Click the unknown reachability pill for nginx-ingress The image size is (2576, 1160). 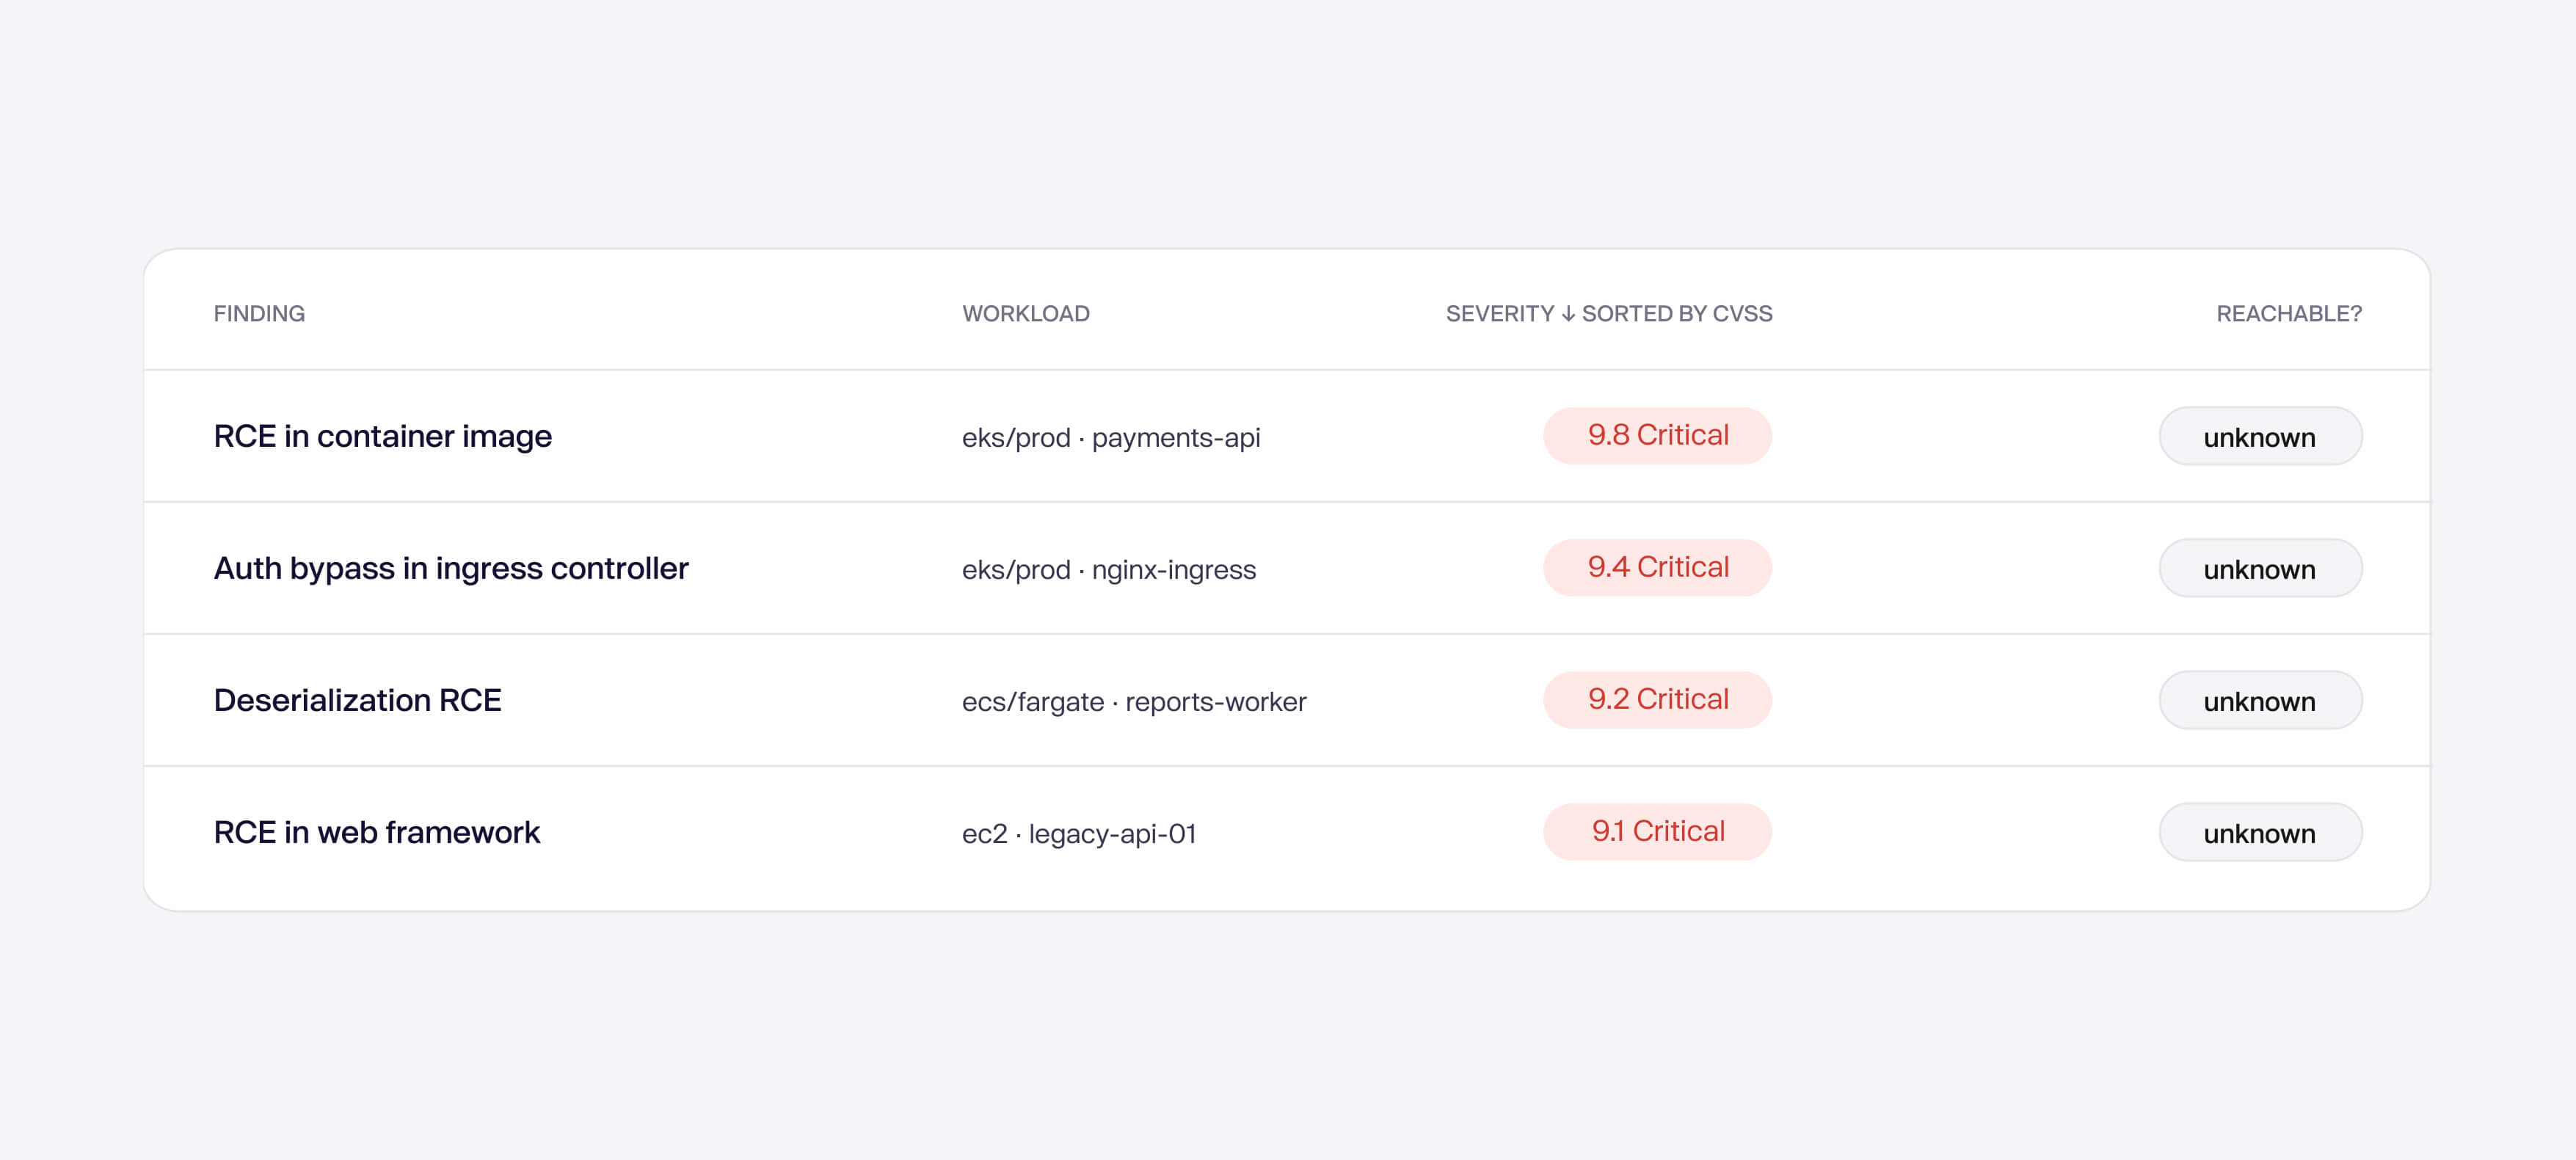(x=2260, y=568)
